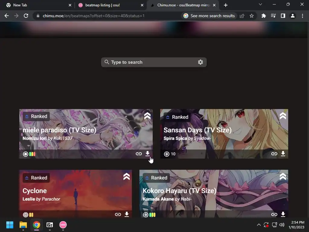Share this page icon
Image resolution: width=309 pixels, height=232 pixels.
(242, 16)
